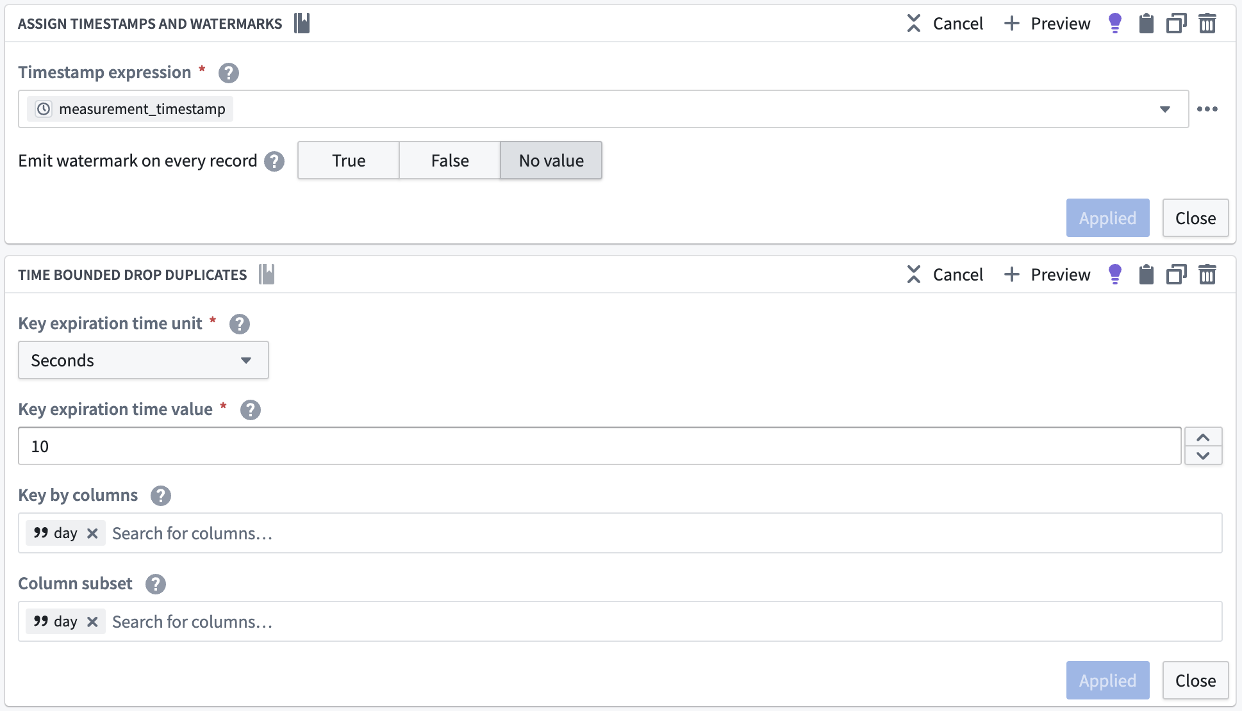Show help for Key by columns
The height and width of the screenshot is (711, 1242).
pos(161,496)
